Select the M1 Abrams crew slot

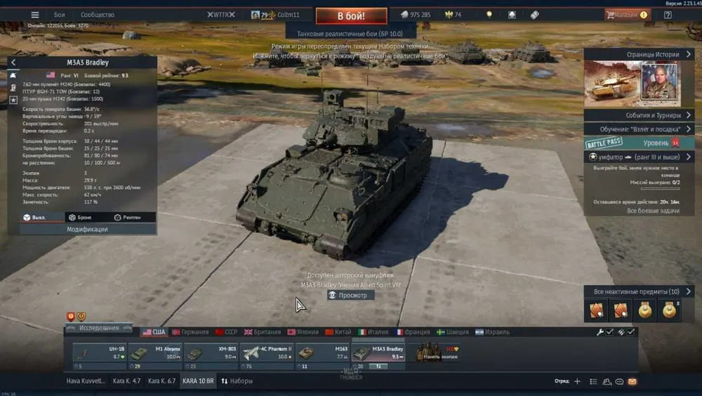tap(154, 353)
